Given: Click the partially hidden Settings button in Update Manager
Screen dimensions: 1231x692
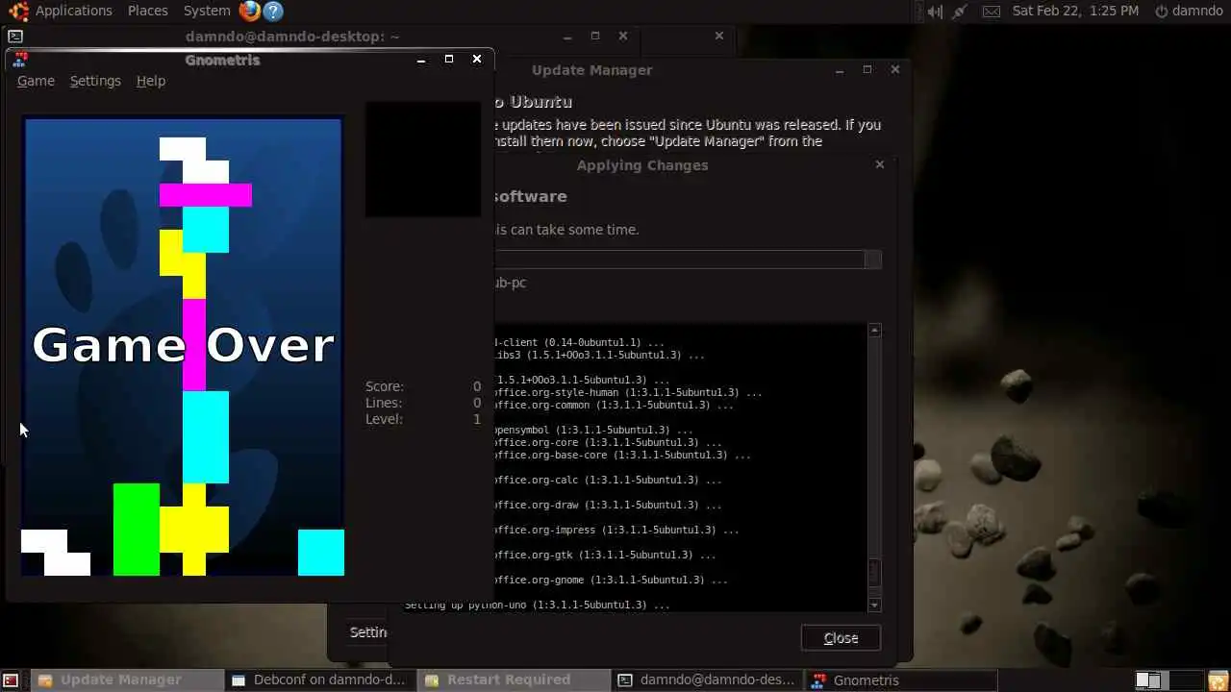Looking at the screenshot, I should [368, 632].
